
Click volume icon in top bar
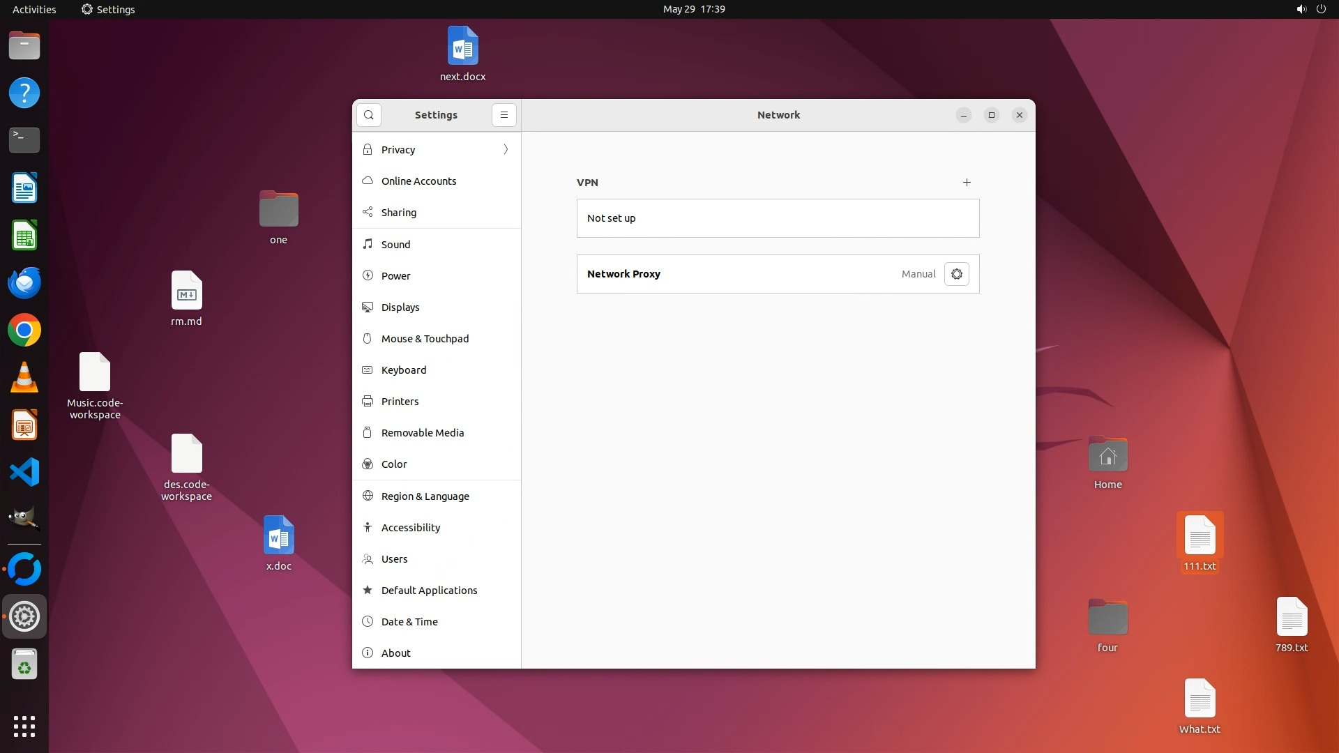click(x=1301, y=9)
